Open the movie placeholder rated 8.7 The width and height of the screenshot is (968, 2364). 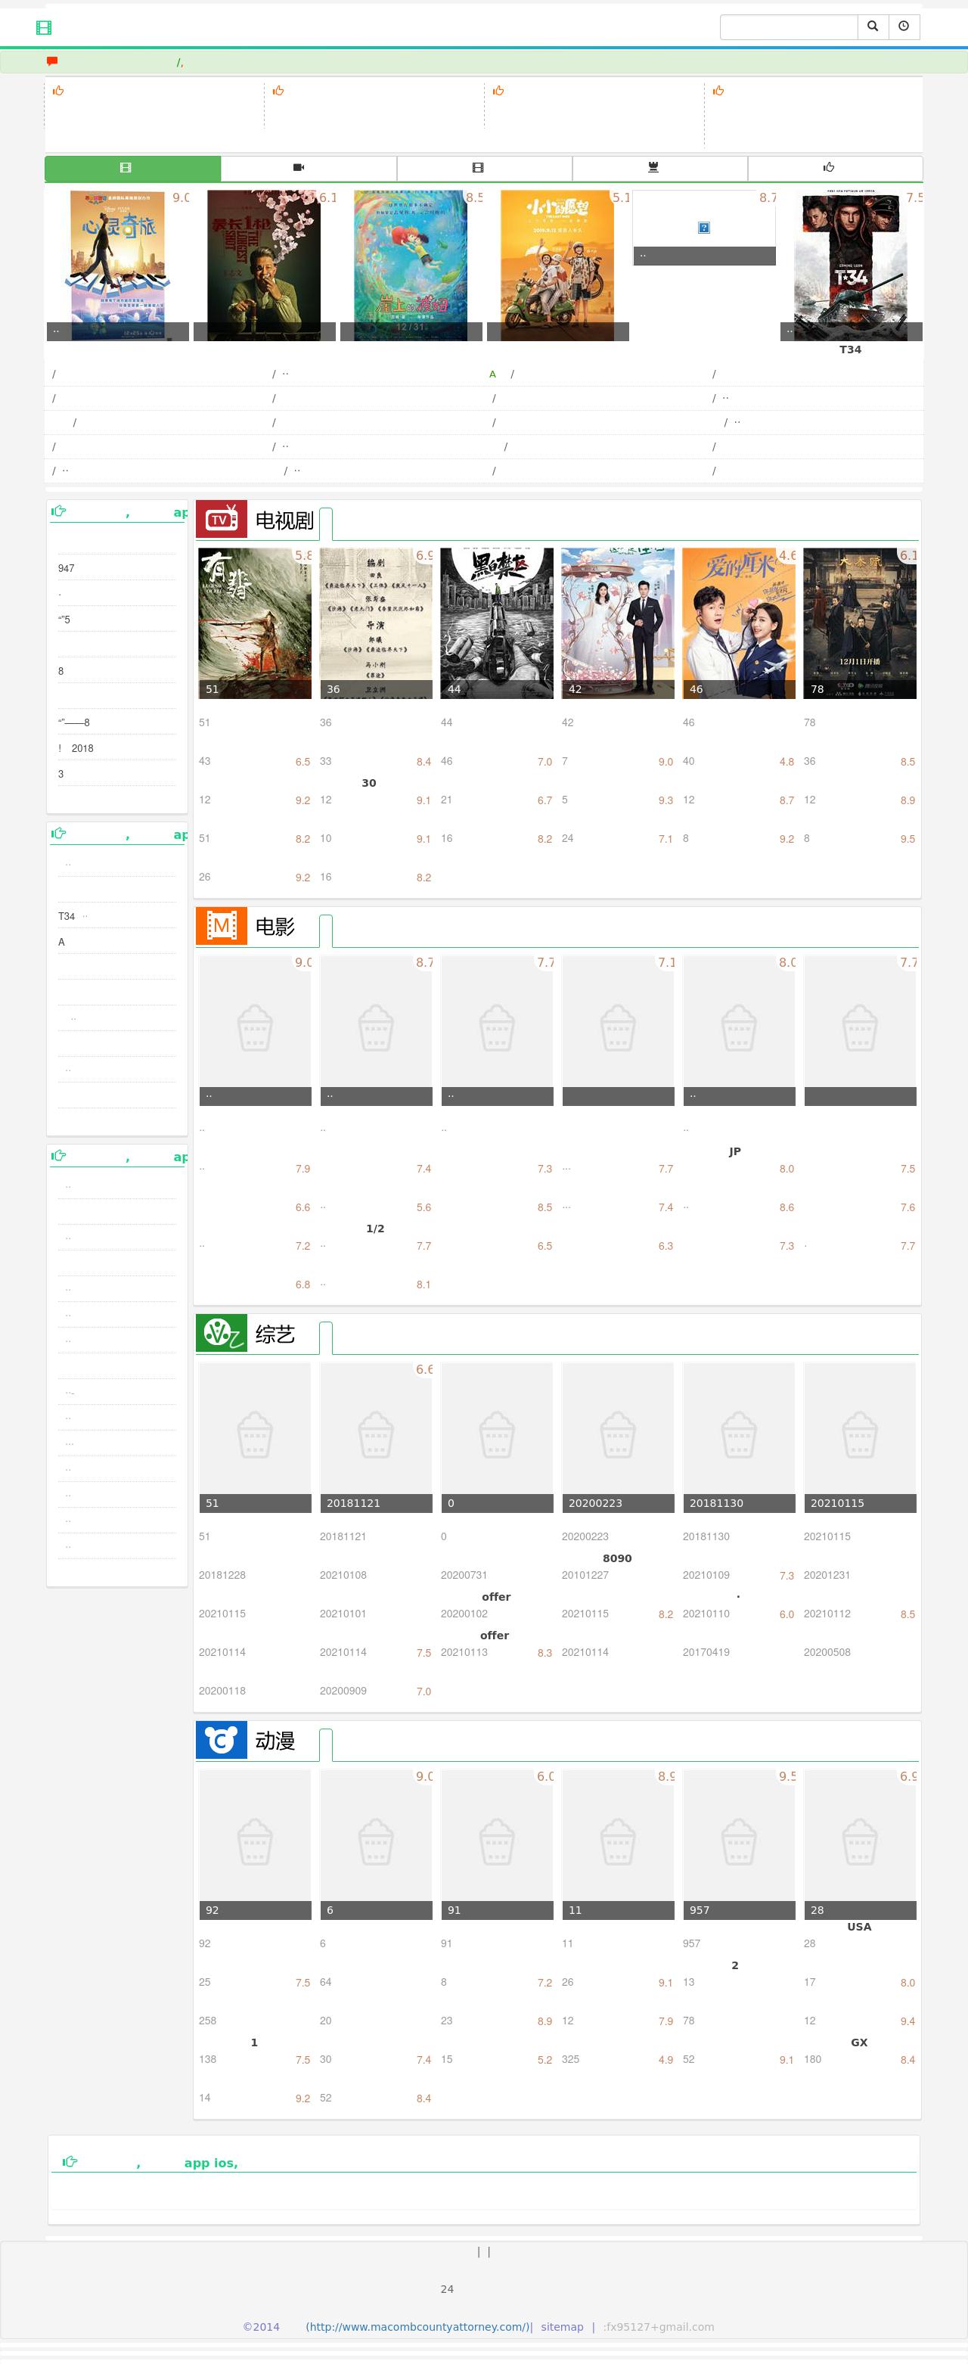pos(376,1030)
